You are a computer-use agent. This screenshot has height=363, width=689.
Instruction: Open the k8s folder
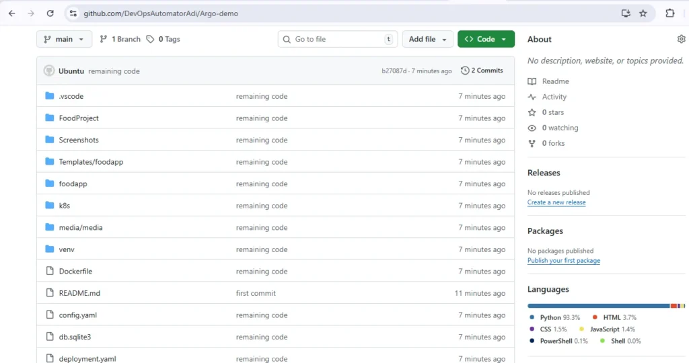(65, 206)
